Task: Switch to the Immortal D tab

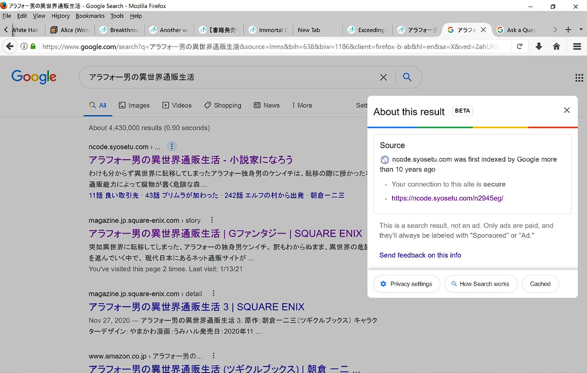Action: tap(268, 30)
